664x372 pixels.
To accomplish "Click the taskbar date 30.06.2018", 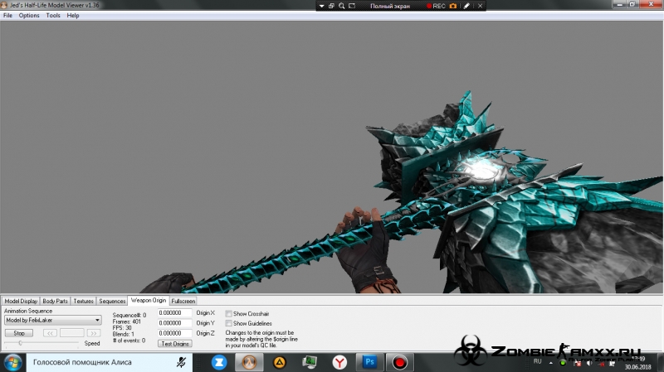I will point(637,367).
